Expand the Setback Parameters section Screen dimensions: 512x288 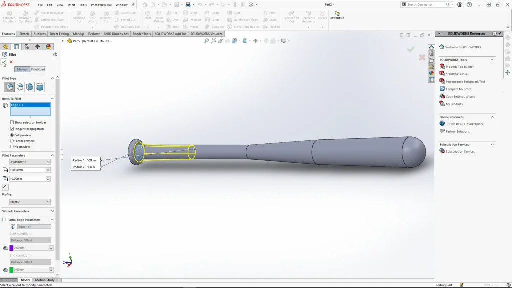(52, 211)
